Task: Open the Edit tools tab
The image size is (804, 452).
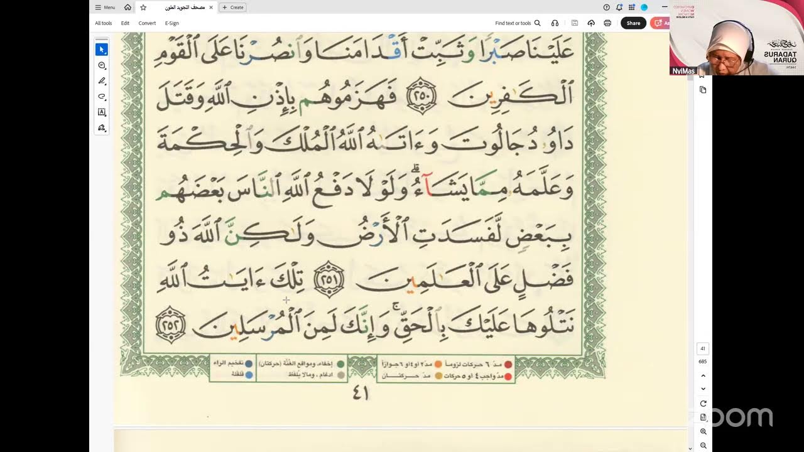Action: [x=126, y=23]
